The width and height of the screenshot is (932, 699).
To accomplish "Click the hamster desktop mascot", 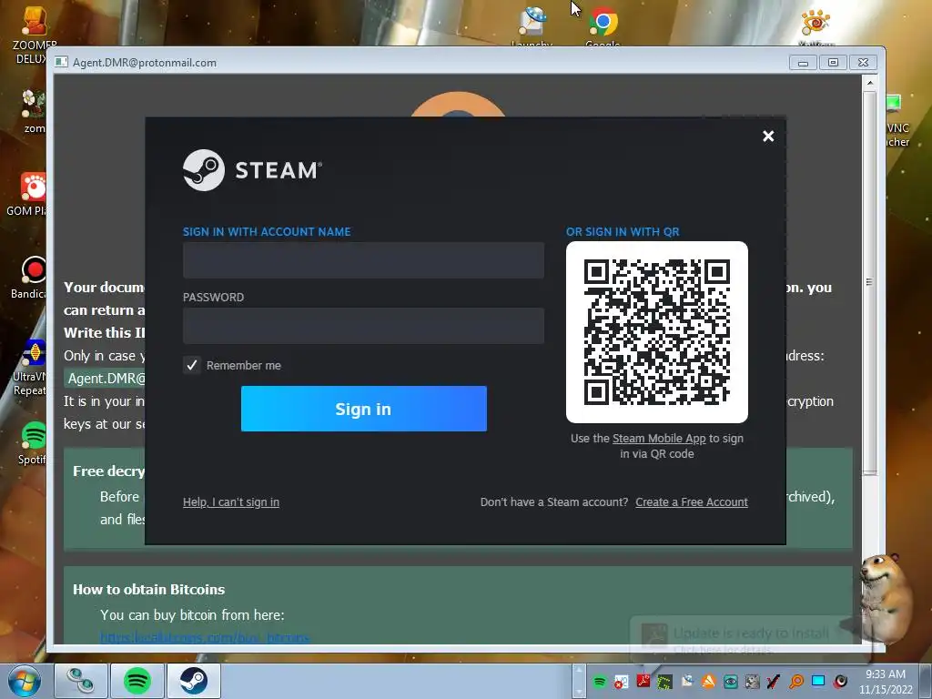I will [x=886, y=598].
